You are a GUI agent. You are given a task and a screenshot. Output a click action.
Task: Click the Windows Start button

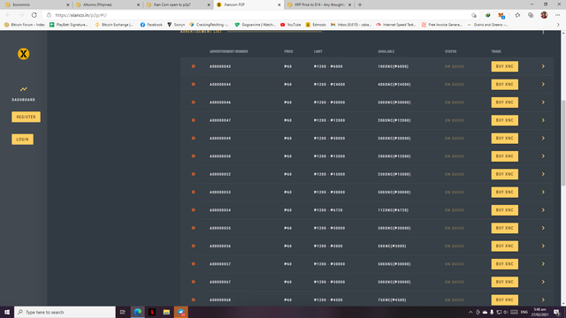7,312
